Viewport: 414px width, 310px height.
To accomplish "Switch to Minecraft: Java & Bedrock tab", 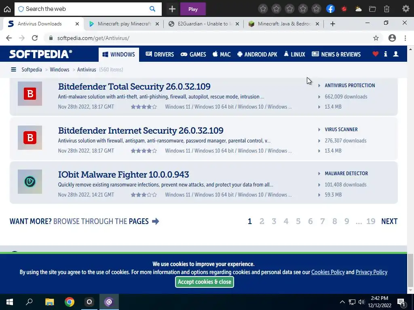I will pos(284,24).
